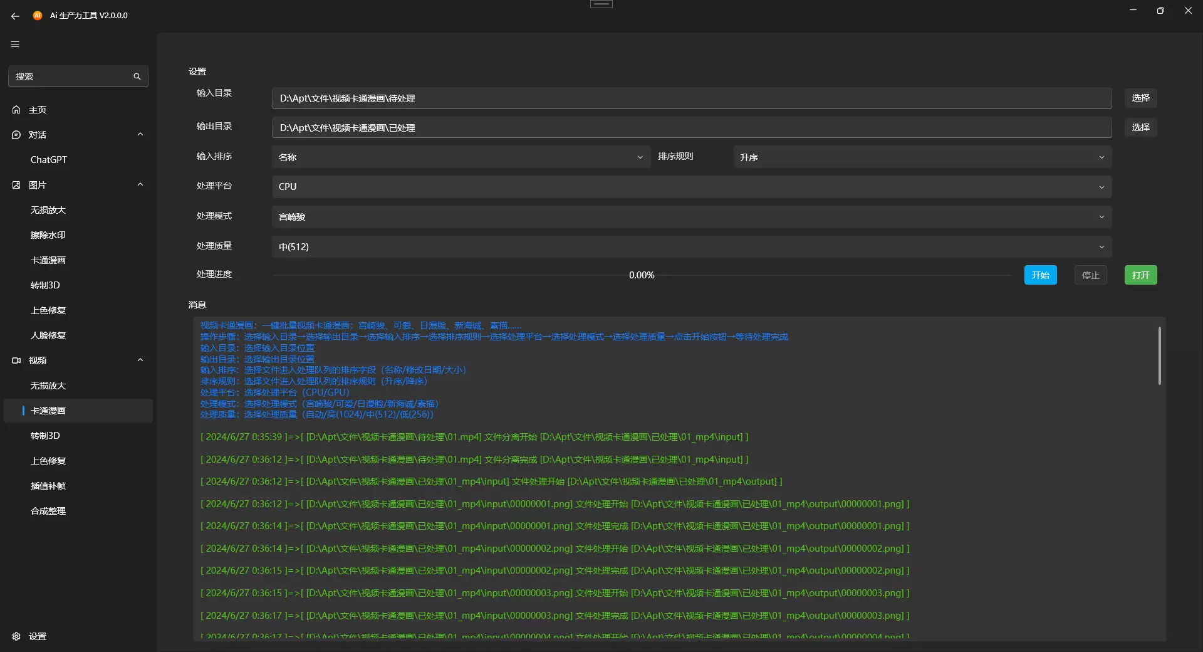Open the 排序规则 dropdown showing 升序
This screenshot has width=1203, height=652.
922,157
